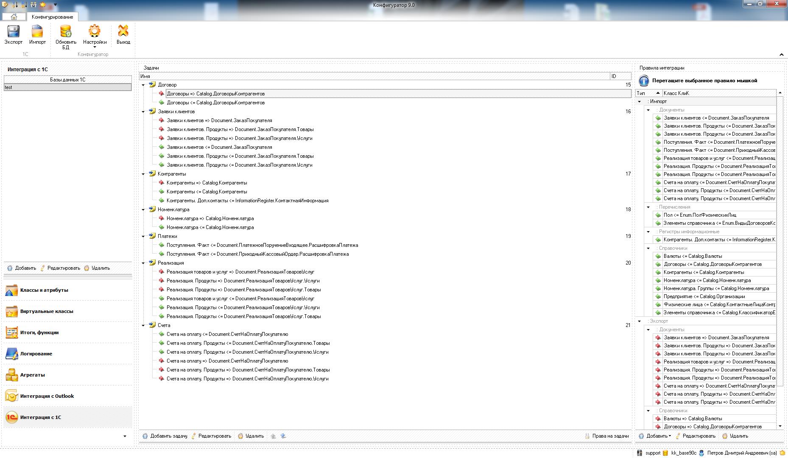Click Редактировать in tasks toolbar
Viewport: 788px width, 458px height.
[211, 436]
